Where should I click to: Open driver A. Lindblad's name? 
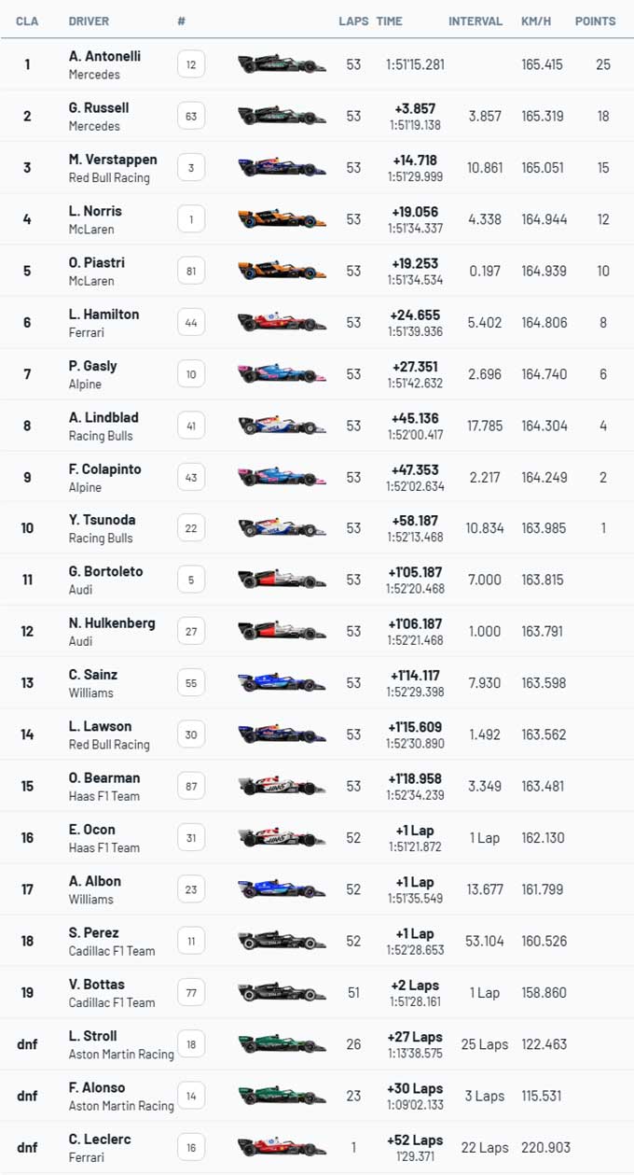[103, 417]
